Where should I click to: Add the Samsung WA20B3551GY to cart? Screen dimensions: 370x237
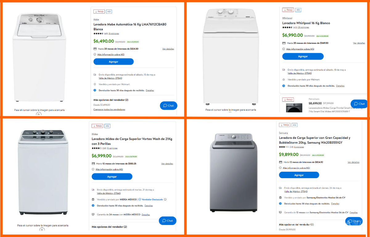tap(299, 175)
